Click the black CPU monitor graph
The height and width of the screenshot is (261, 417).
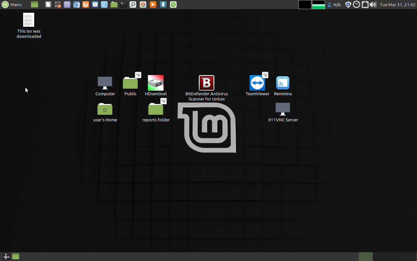[x=305, y=5]
